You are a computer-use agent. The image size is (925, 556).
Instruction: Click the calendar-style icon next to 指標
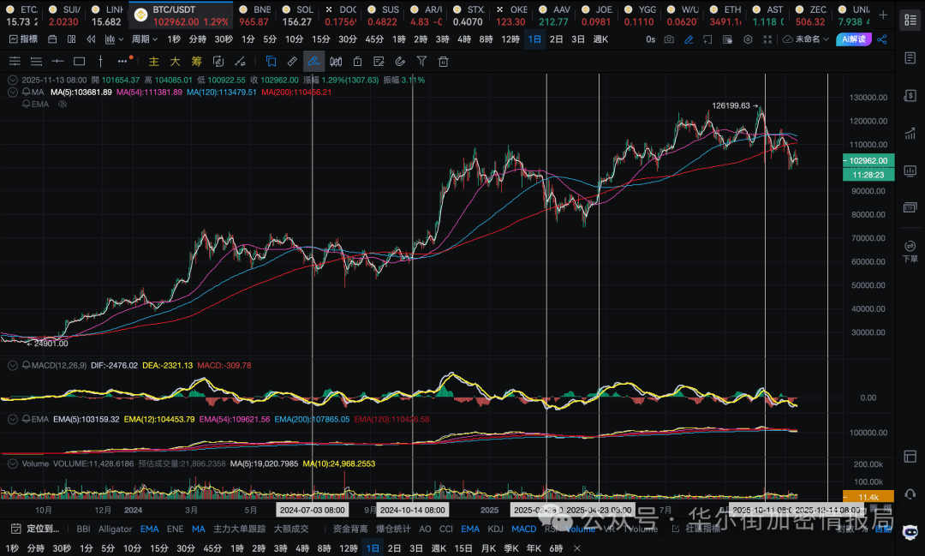pos(52,39)
